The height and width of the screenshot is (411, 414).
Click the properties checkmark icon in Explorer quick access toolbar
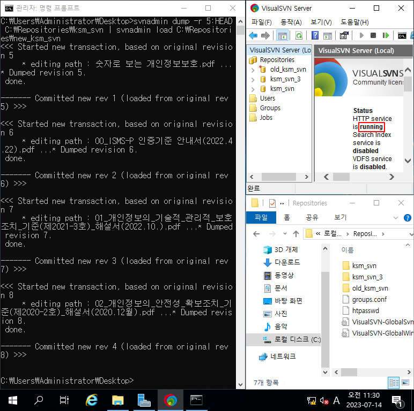click(x=272, y=203)
